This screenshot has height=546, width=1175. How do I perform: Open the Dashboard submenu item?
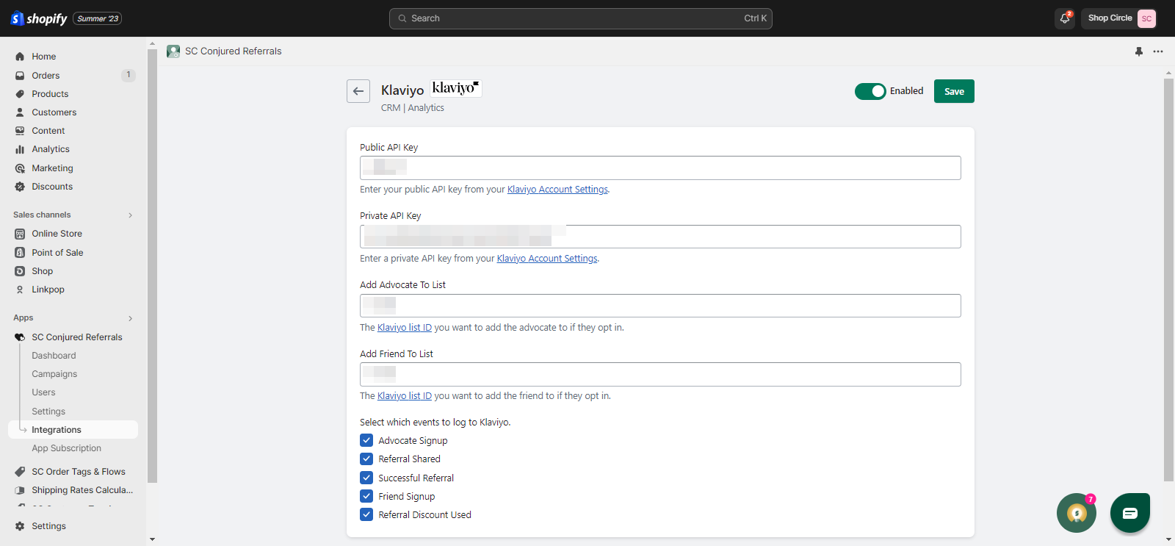click(54, 356)
